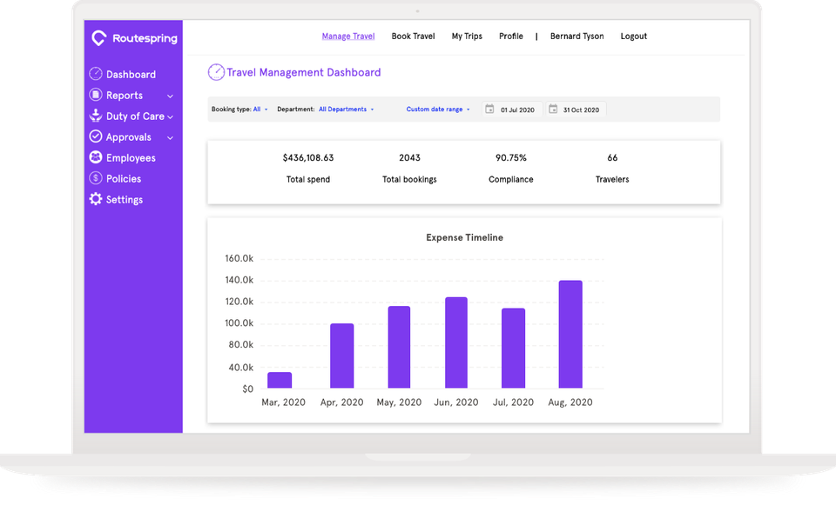Open the start date calendar icon
Screen dimensions: 836x505
click(x=489, y=110)
